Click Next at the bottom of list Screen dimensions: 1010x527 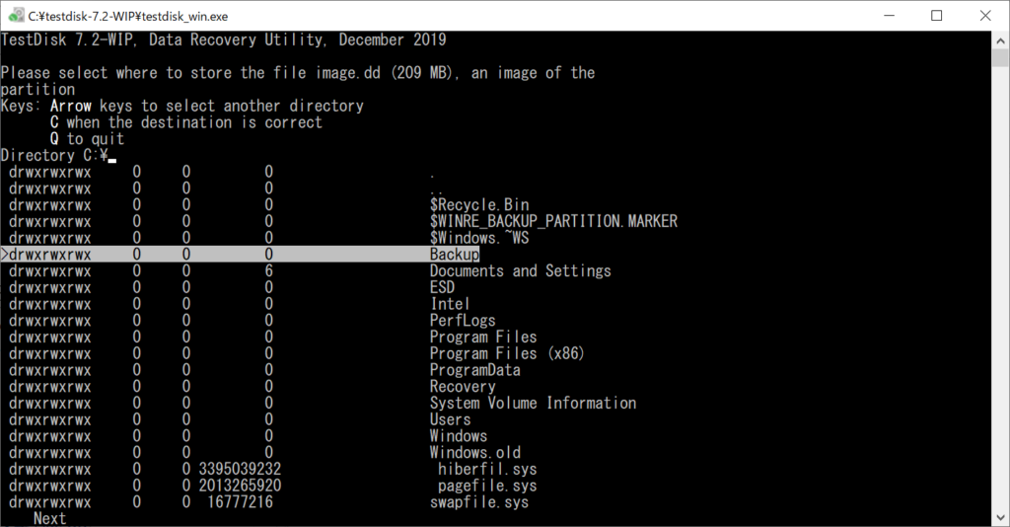[x=49, y=519]
